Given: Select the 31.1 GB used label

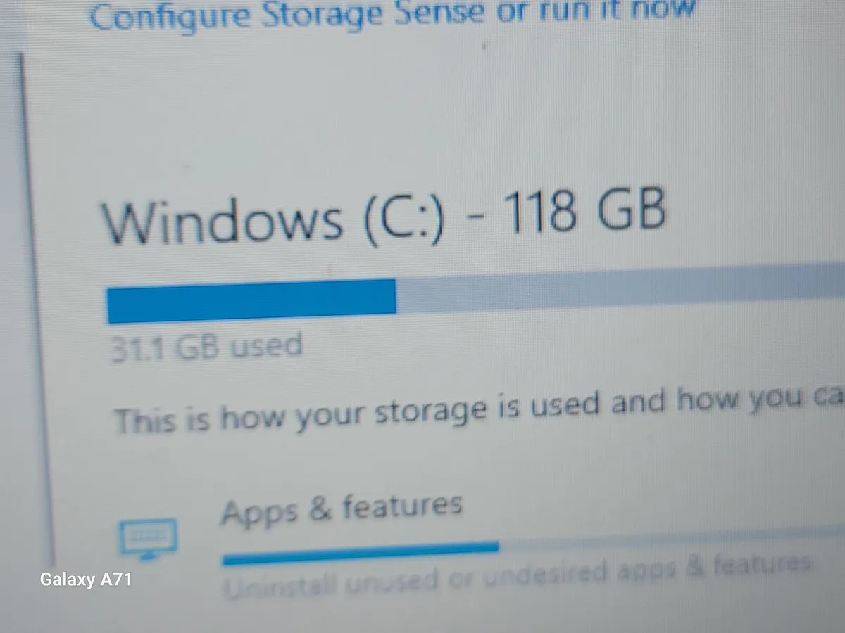Looking at the screenshot, I should point(207,347).
